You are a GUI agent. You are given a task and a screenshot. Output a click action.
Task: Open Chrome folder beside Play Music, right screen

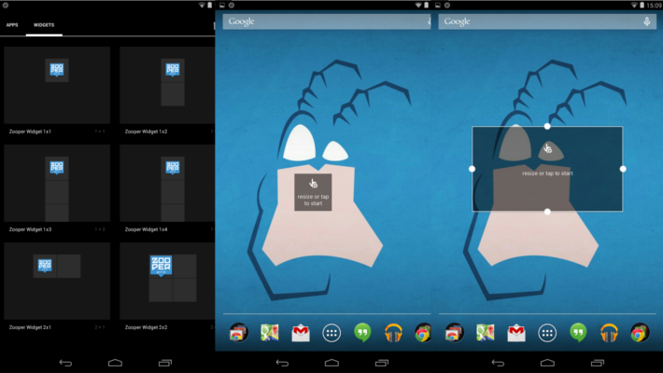(x=640, y=333)
